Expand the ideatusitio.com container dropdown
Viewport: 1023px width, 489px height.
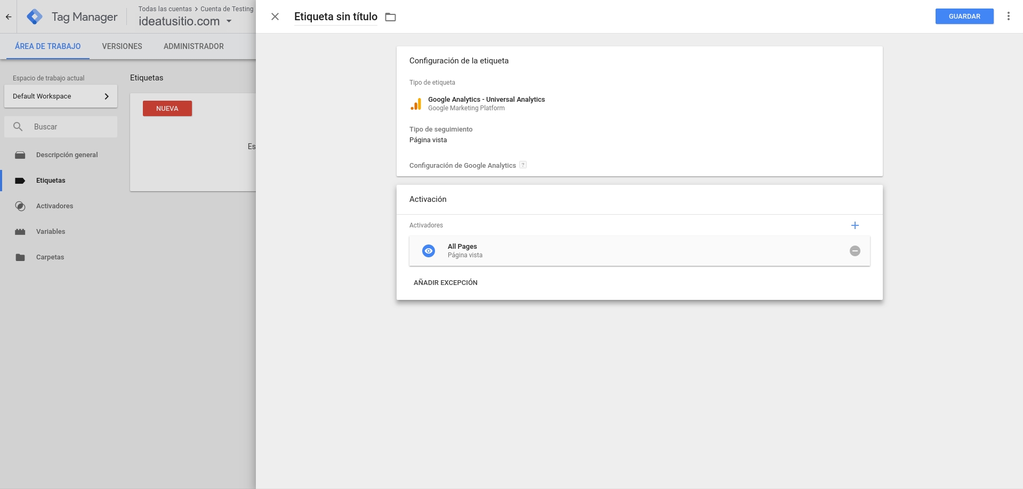(229, 21)
